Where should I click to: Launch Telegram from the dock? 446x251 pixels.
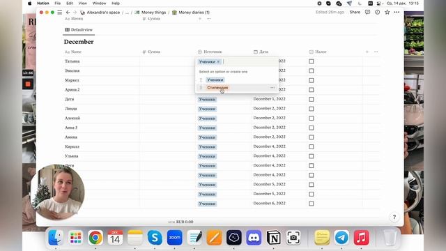point(341,237)
